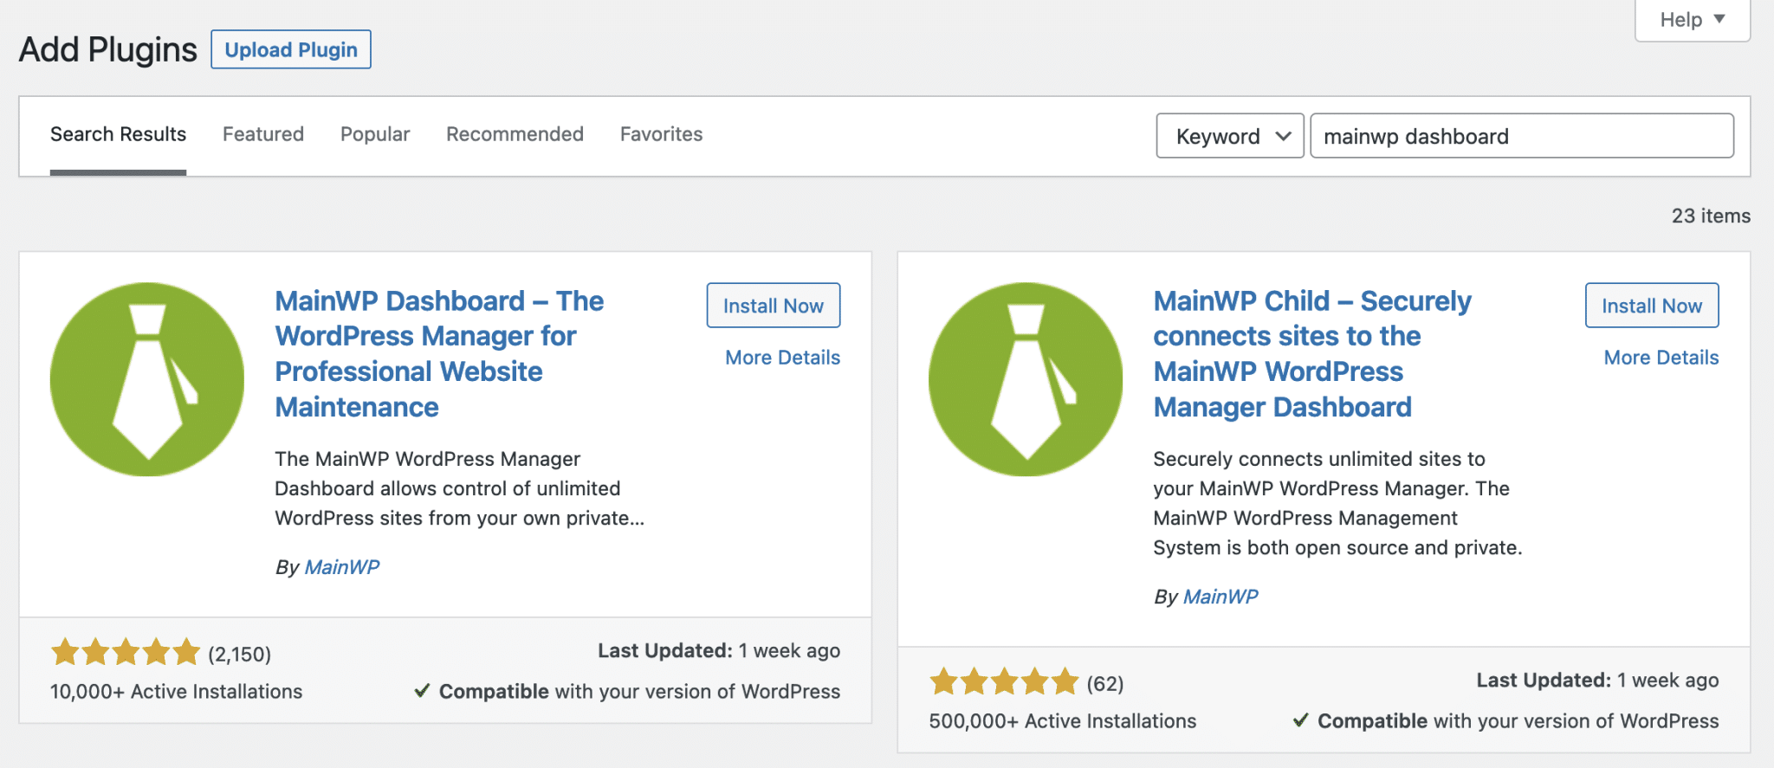Click the 23 items count text

click(1711, 216)
